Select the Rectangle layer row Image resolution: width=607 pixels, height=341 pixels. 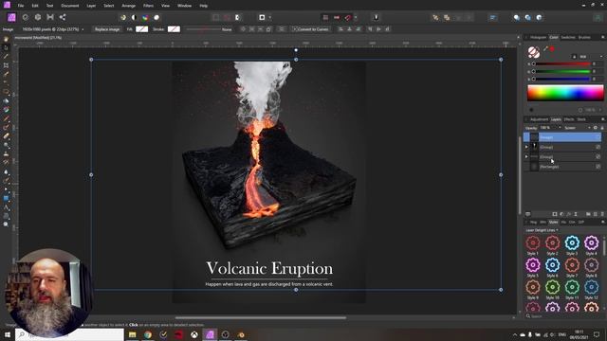562,167
